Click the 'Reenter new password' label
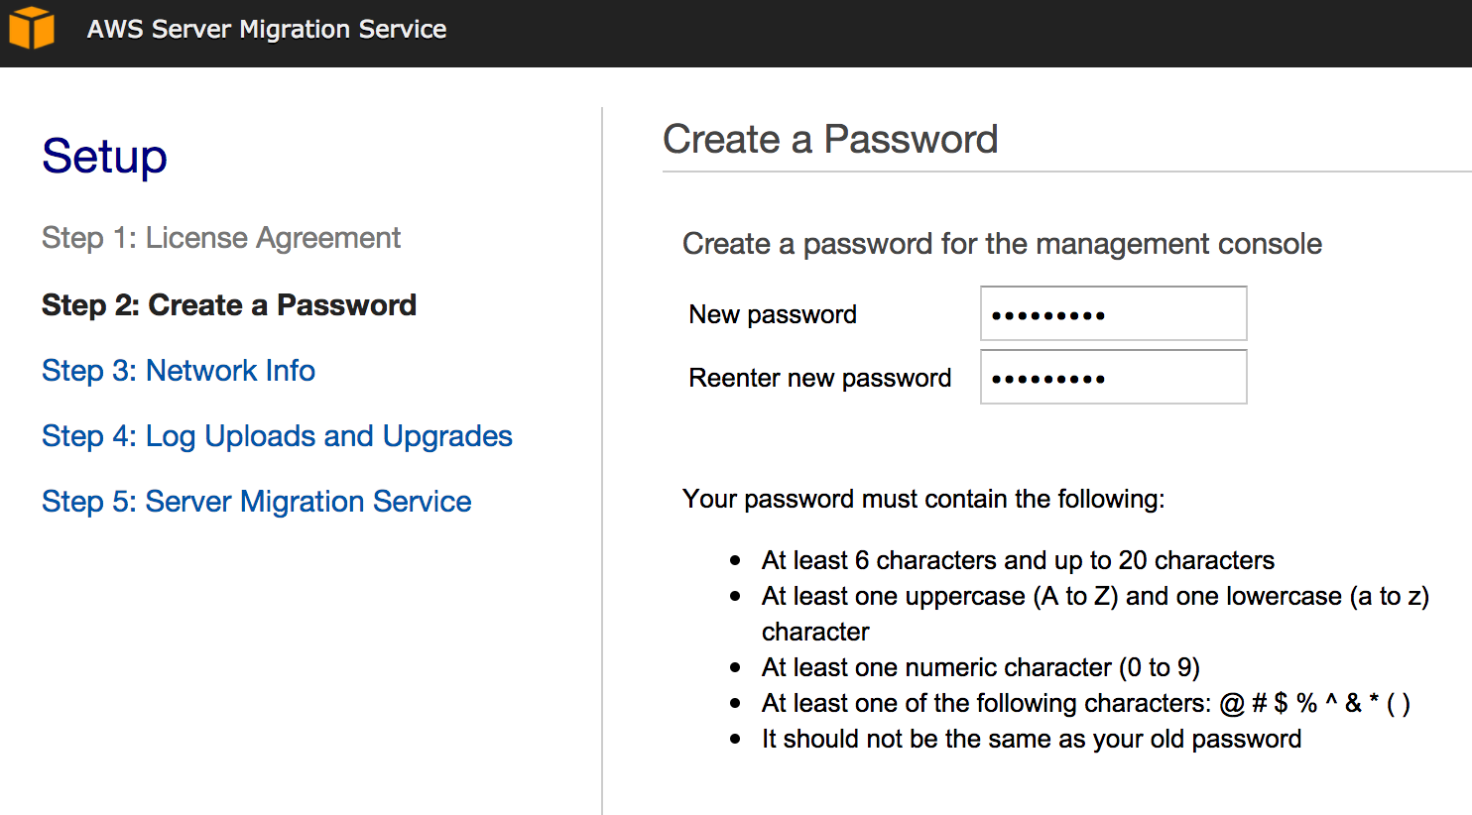Viewport: 1472px width, 815px height. click(819, 379)
